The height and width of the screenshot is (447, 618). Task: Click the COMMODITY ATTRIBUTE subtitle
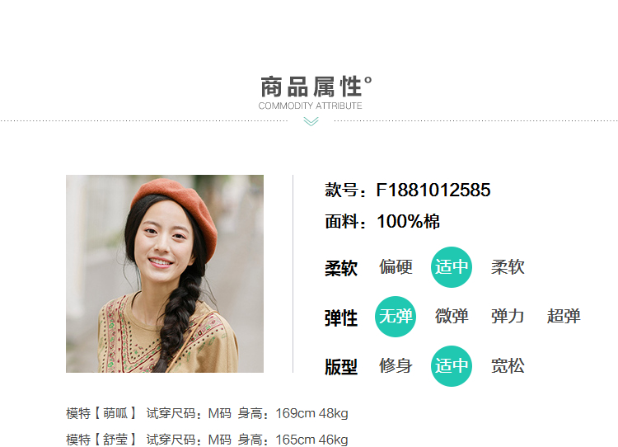(x=310, y=106)
